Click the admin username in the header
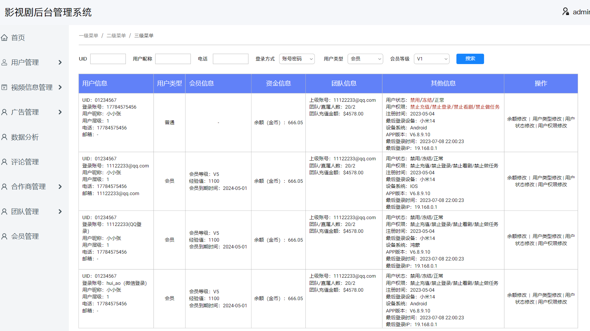 click(581, 12)
